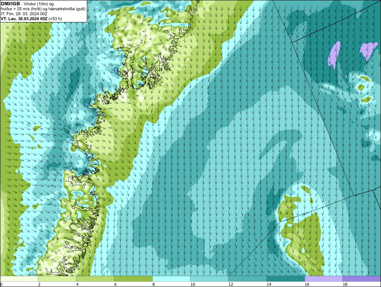Click the legend value '0'
This screenshot has height=287, width=381.
1,284
